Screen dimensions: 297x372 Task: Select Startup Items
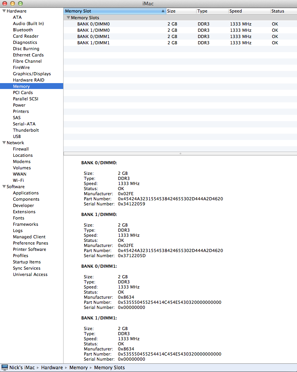27,262
